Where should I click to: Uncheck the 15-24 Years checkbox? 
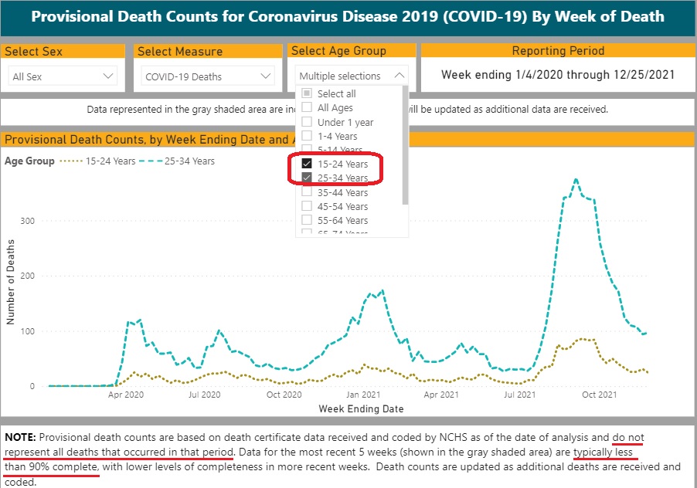[307, 164]
